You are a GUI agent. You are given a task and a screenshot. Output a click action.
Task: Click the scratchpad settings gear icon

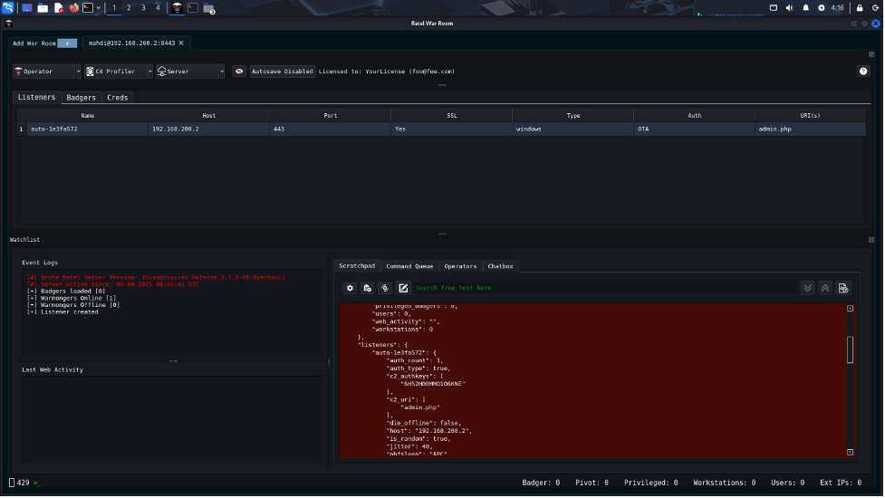pos(350,288)
